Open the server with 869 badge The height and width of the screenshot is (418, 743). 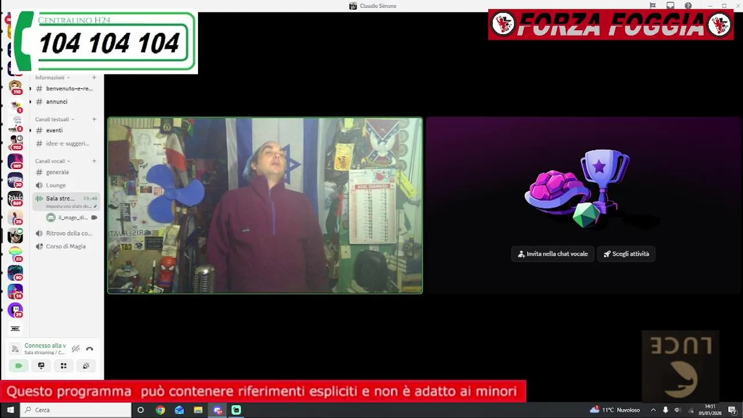(x=15, y=199)
